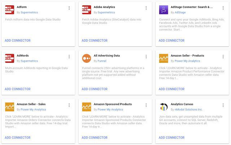Image resolution: width=231 pixels, height=145 pixels.
Task: Open the Adform card's three-dot menu
Action: point(69,8)
